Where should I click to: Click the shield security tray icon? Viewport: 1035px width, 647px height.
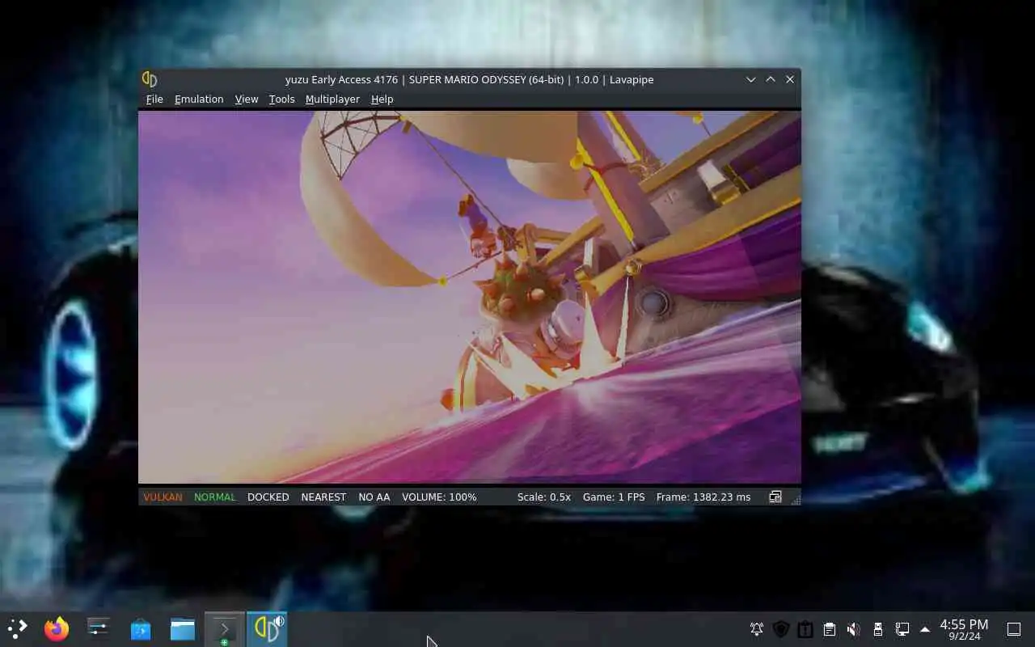click(x=780, y=629)
